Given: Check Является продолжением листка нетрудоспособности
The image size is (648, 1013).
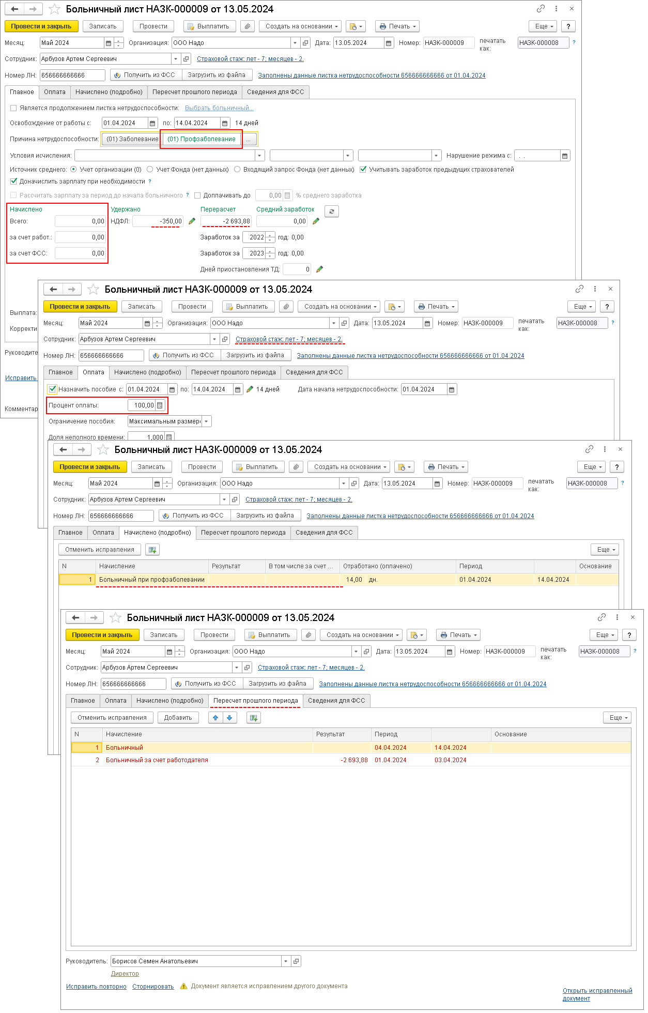Looking at the screenshot, I should point(13,108).
